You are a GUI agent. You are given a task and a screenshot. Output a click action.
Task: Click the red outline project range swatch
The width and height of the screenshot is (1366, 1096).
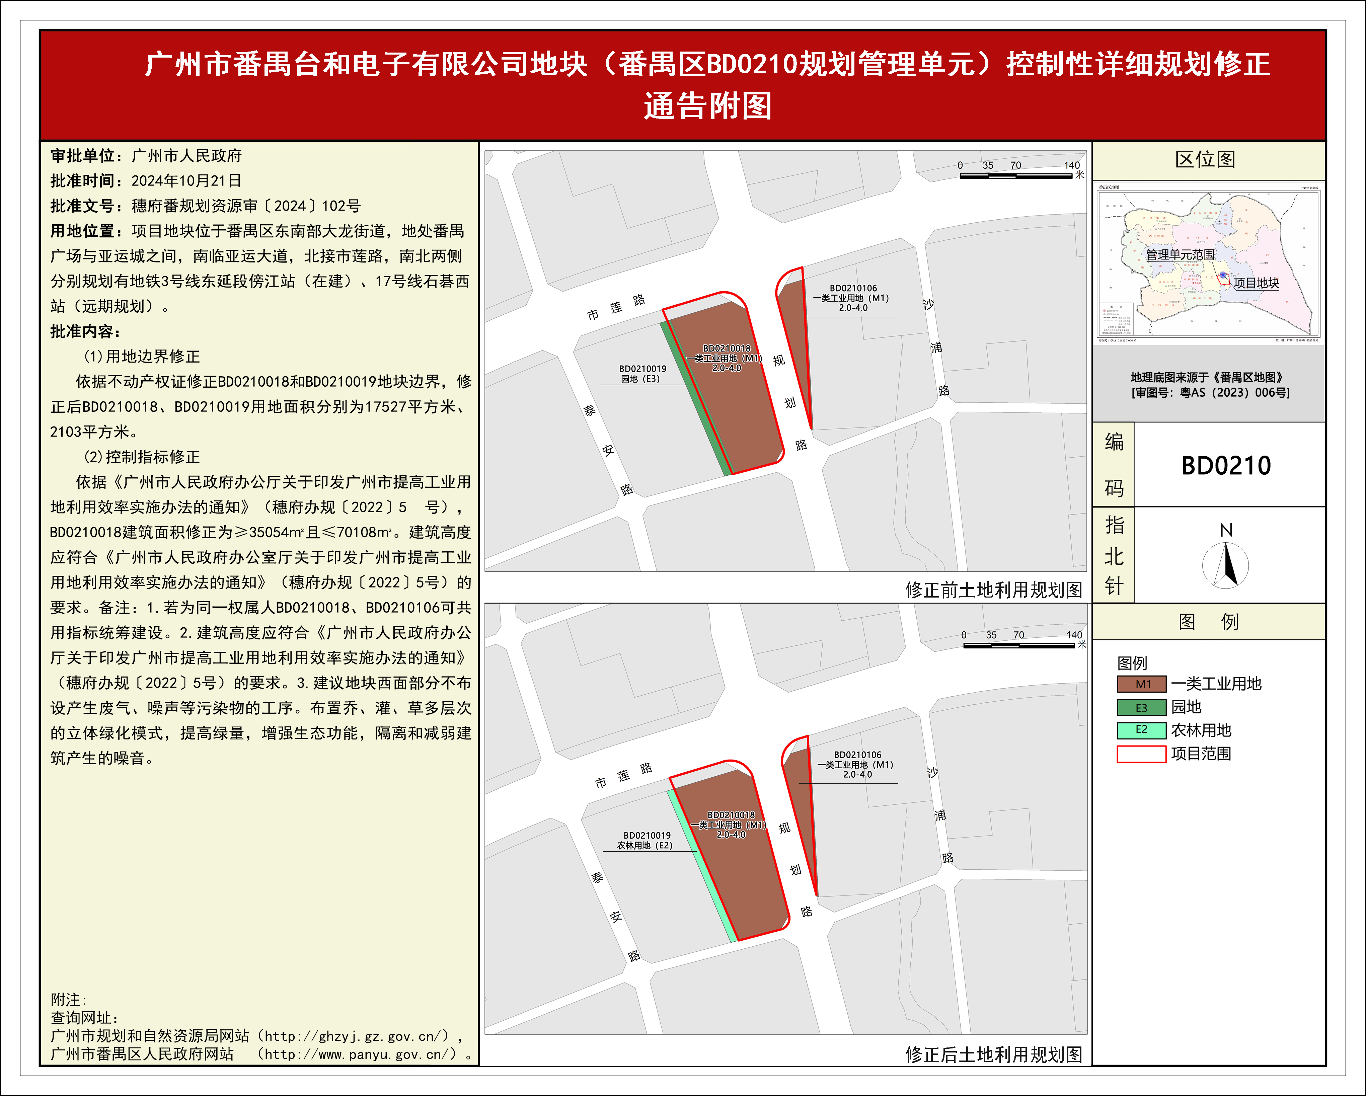[x=1141, y=754]
